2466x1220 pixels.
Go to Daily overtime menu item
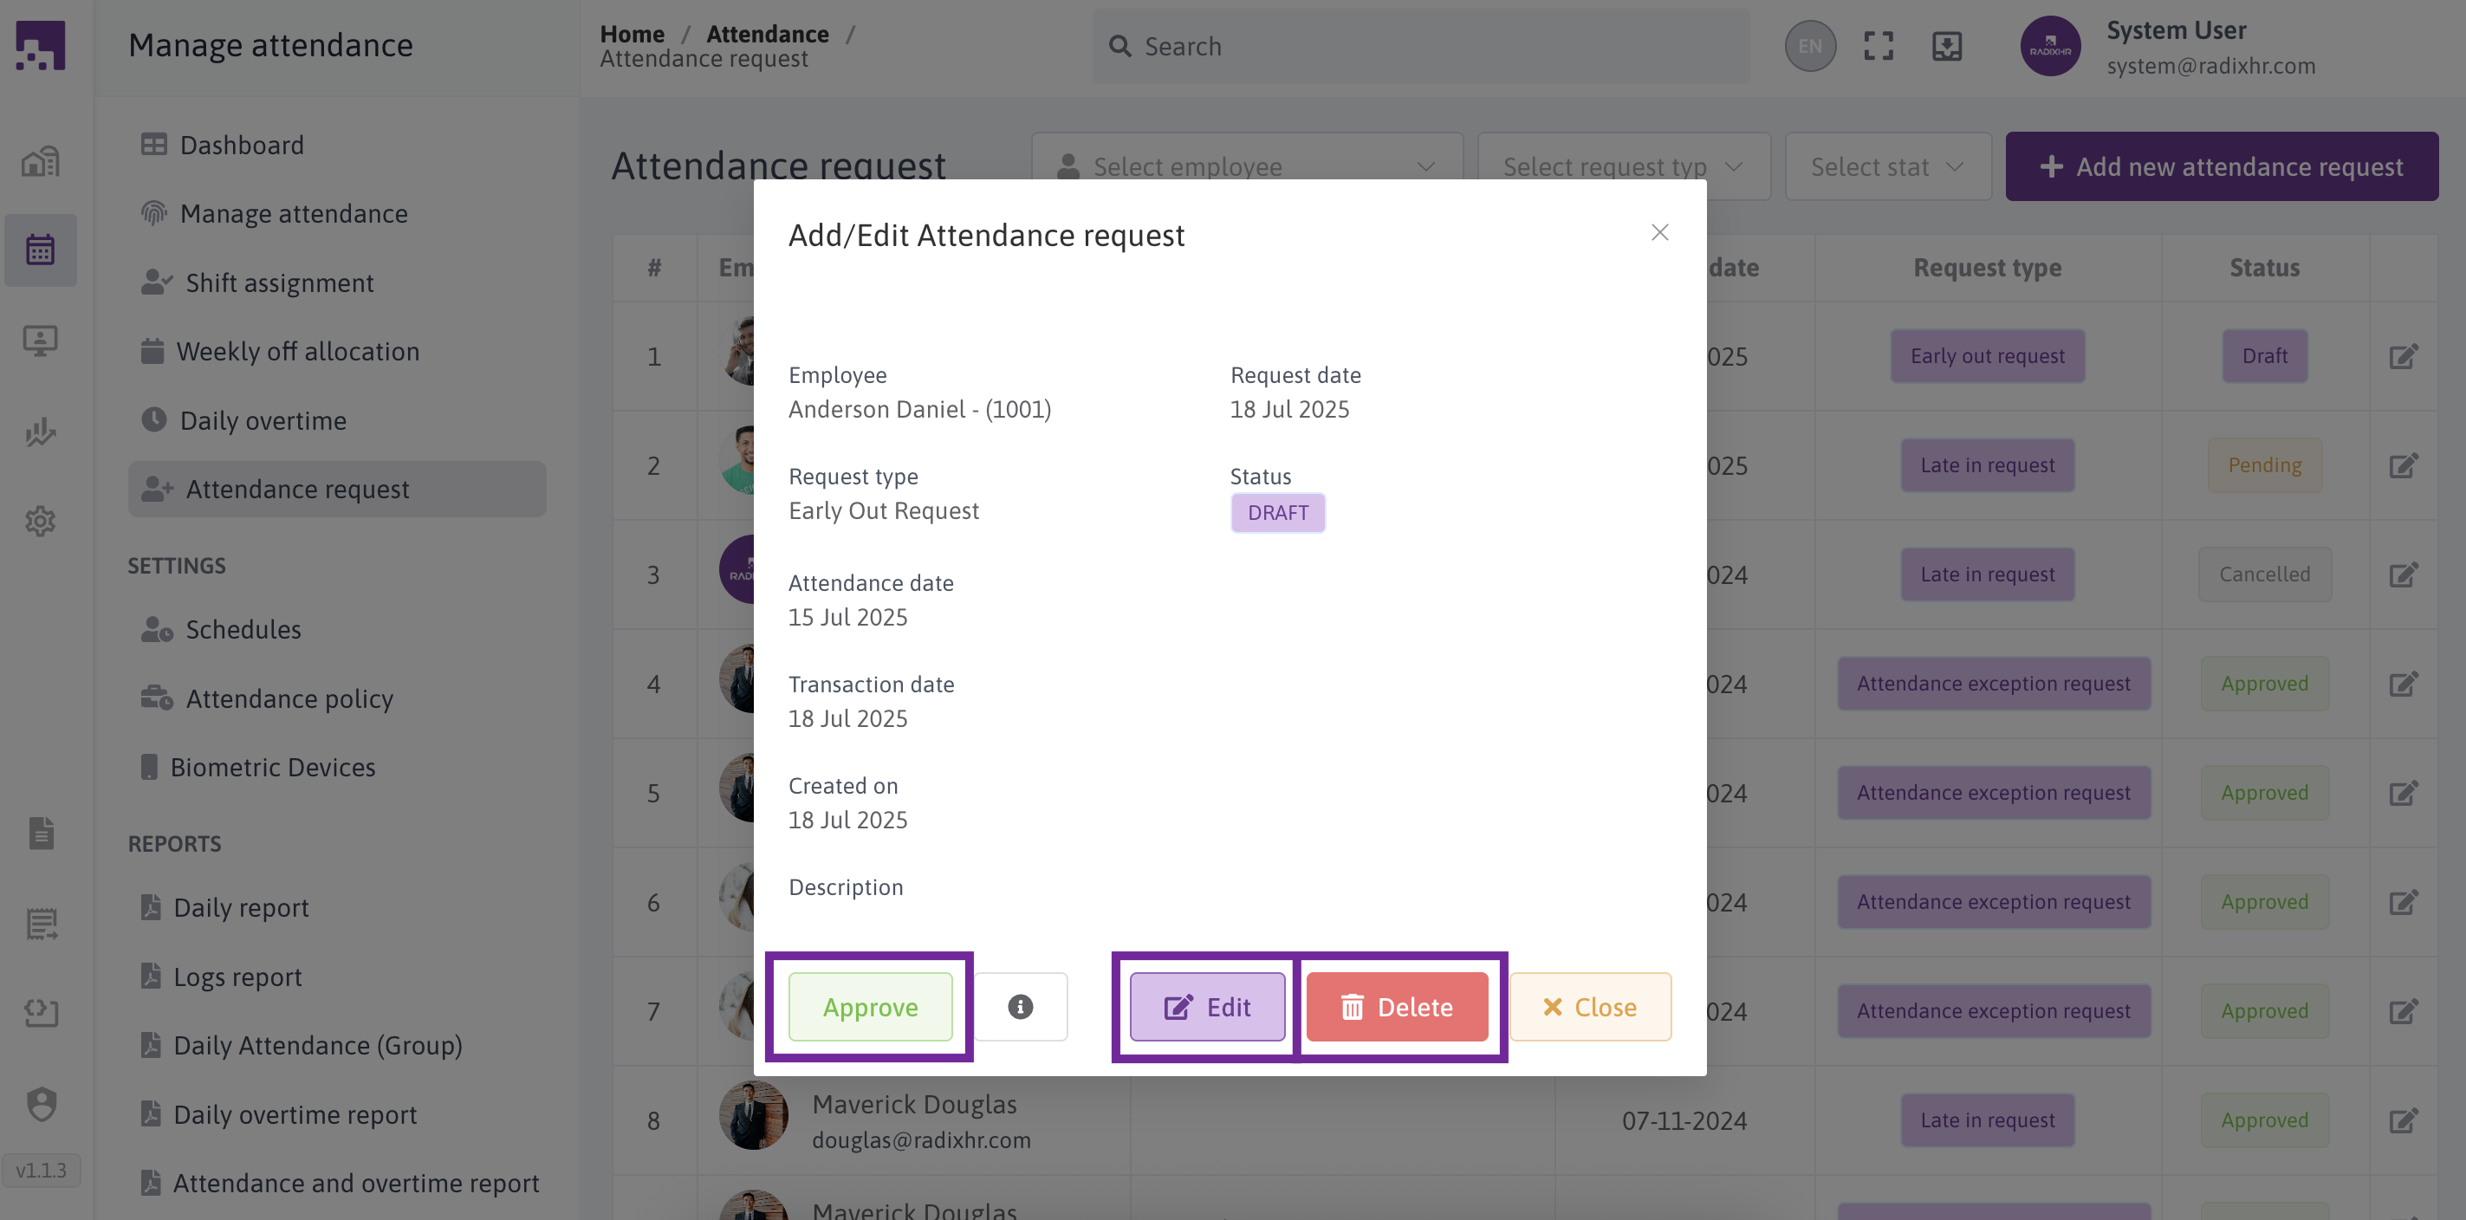(x=263, y=420)
